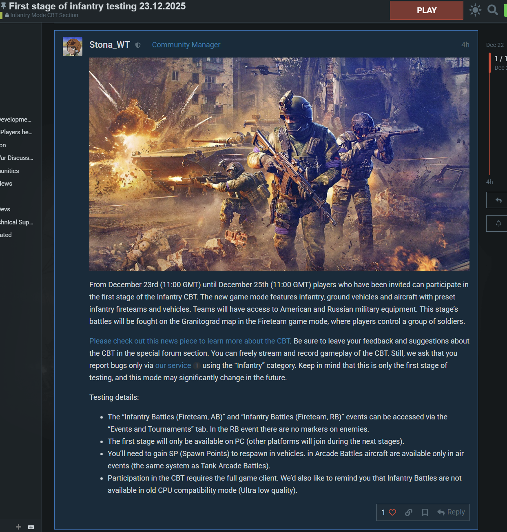
Task: Copy post link with the chain icon
Action: pos(409,512)
